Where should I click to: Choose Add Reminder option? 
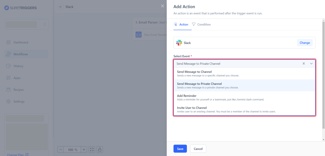click(x=244, y=97)
